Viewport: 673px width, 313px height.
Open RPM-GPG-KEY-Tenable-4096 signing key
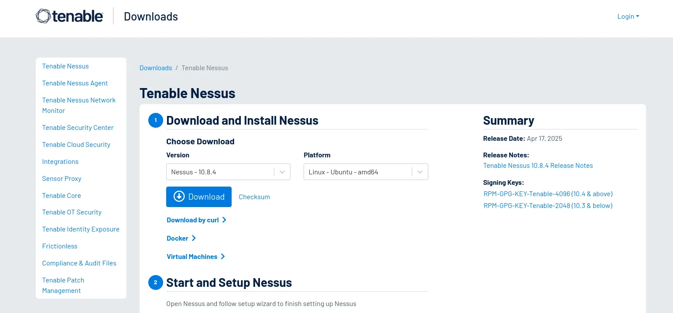point(548,194)
